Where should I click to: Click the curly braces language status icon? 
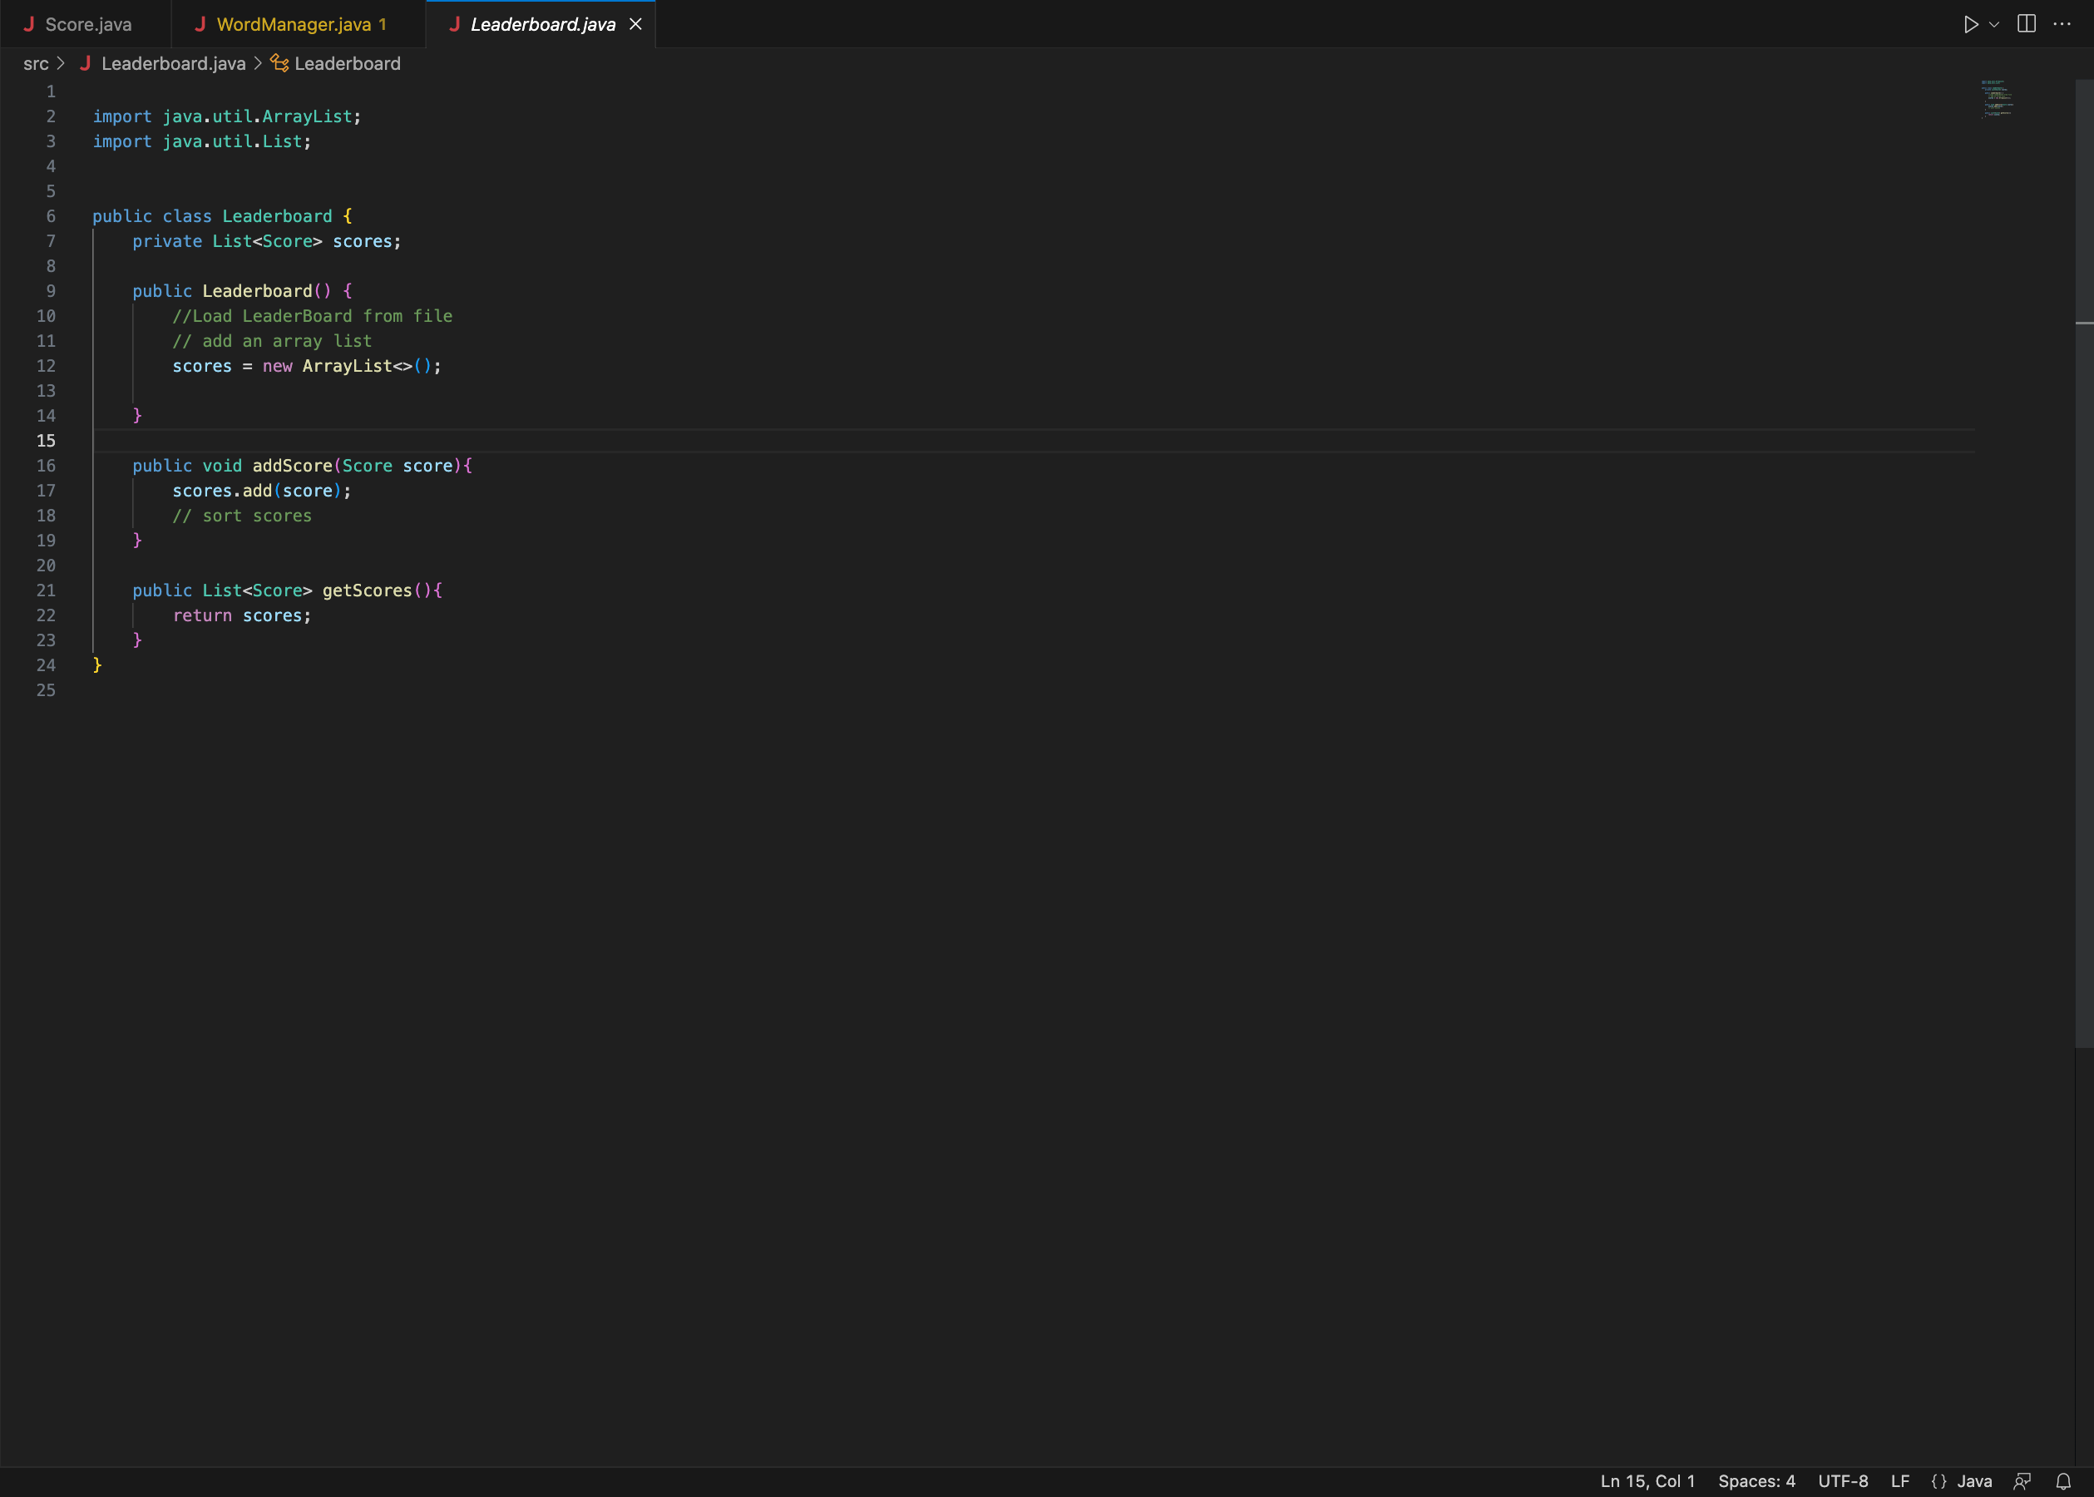(x=1938, y=1481)
